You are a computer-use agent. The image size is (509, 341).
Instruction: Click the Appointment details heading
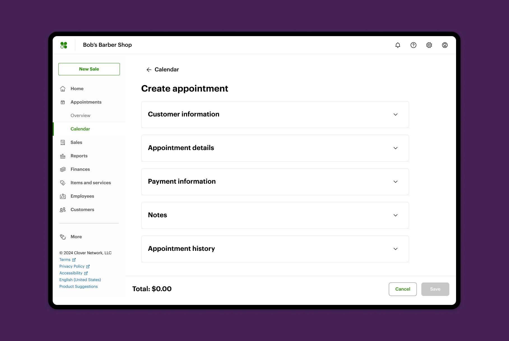click(x=181, y=148)
